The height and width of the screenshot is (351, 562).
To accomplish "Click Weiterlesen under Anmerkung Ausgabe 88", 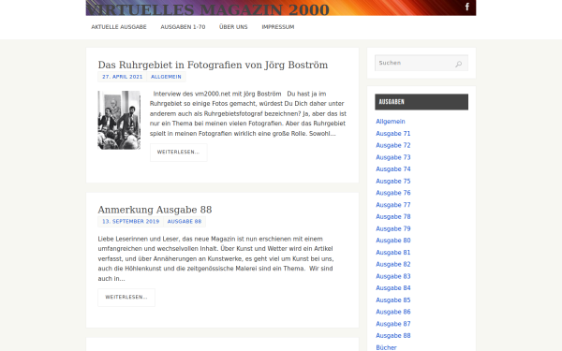I will point(126,298).
